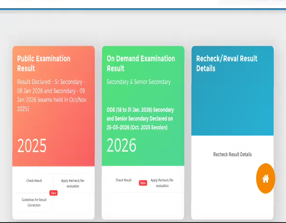Click the 2025 year label

pos(32,145)
